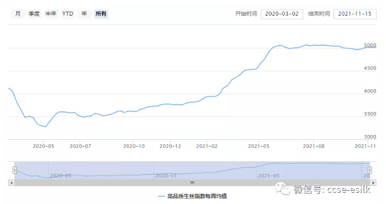This screenshot has width=386, height=204.
Task: Select the 年 range button
Action: click(x=84, y=14)
